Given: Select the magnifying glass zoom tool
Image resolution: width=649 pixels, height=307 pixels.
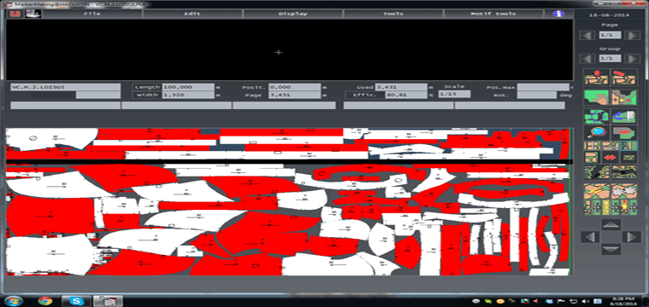Looking at the screenshot, I should pos(596,132).
